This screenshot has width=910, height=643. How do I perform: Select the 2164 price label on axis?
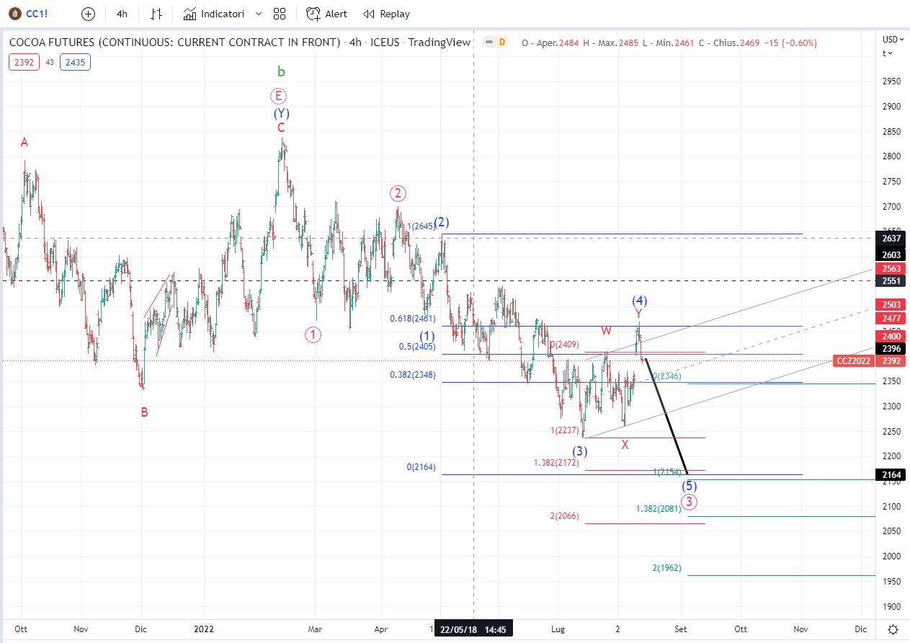[x=892, y=474]
